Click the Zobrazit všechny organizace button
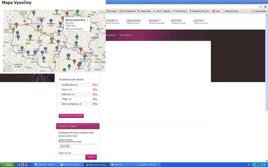Image resolution: width=268 pixels, height=167 pixels. pyautogui.click(x=71, y=116)
